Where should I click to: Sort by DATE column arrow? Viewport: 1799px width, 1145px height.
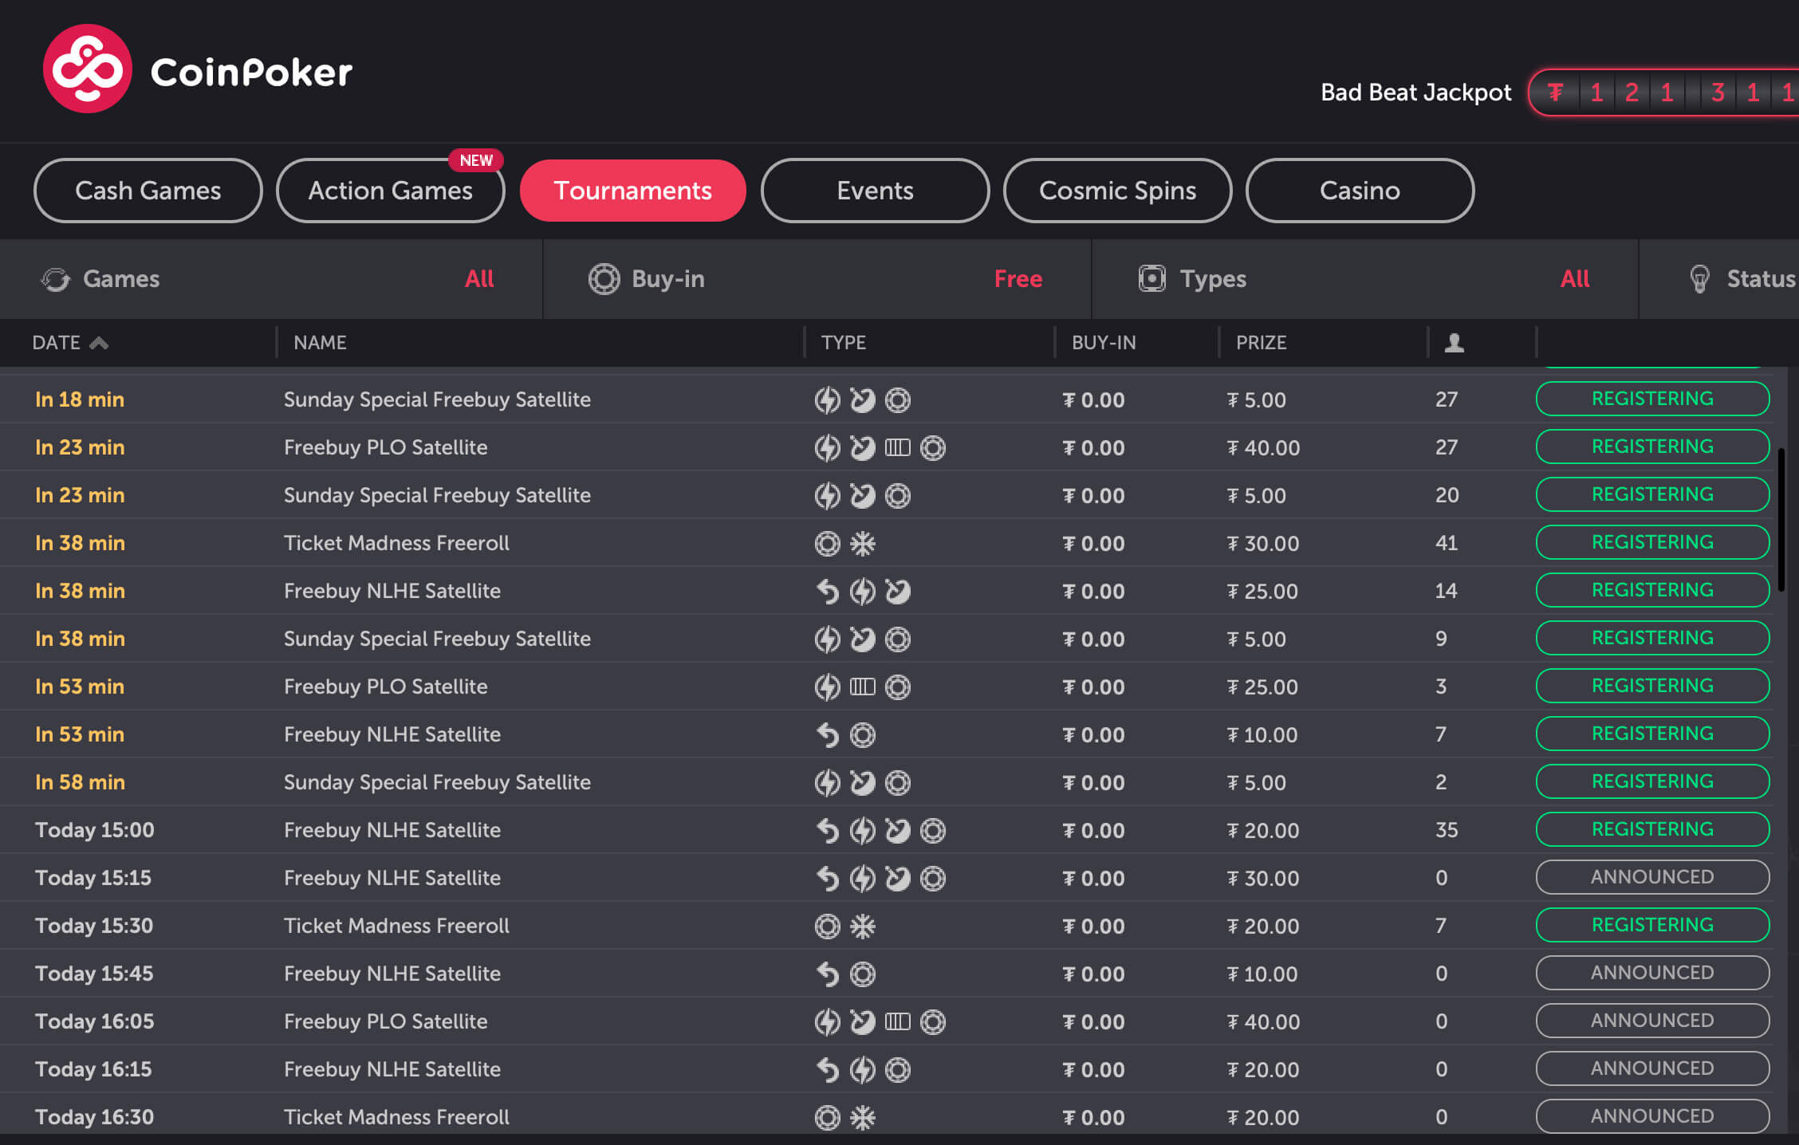pyautogui.click(x=99, y=343)
